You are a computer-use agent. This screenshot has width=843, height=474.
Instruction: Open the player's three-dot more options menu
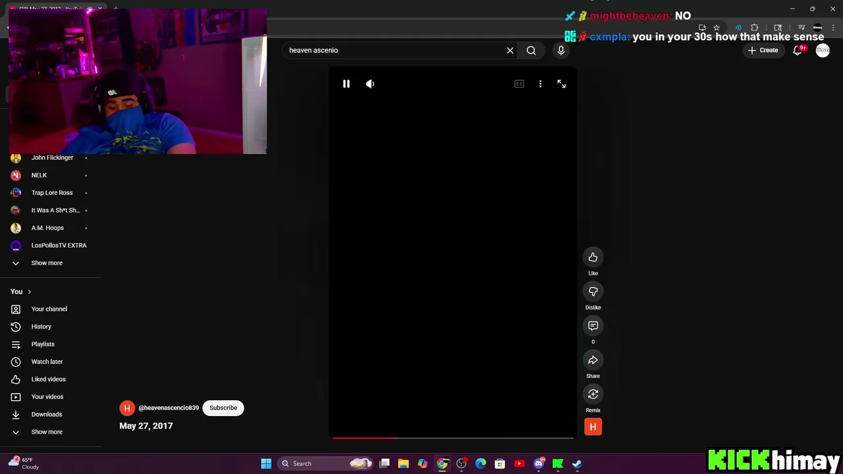point(540,84)
